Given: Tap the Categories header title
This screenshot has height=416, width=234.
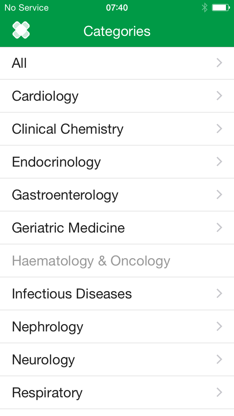Looking at the screenshot, I should [117, 31].
